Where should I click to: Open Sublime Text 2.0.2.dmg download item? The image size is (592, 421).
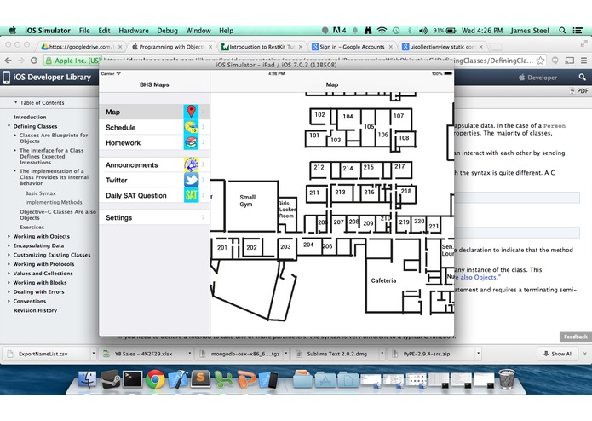click(x=336, y=354)
